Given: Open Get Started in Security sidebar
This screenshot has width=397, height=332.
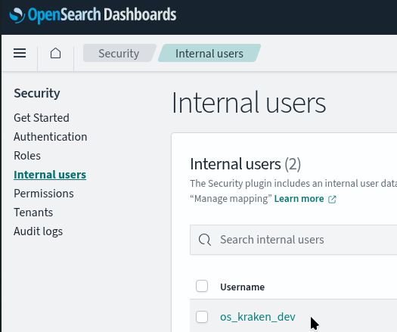Looking at the screenshot, I should pos(42,118).
